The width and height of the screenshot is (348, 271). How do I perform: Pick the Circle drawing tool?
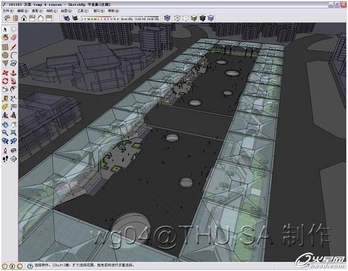point(5,55)
